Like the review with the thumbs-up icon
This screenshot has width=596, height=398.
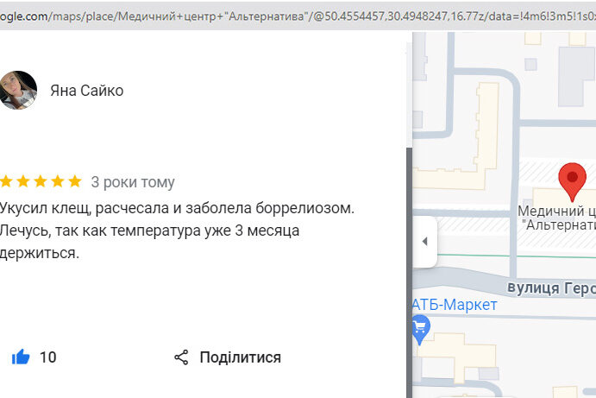(21, 357)
